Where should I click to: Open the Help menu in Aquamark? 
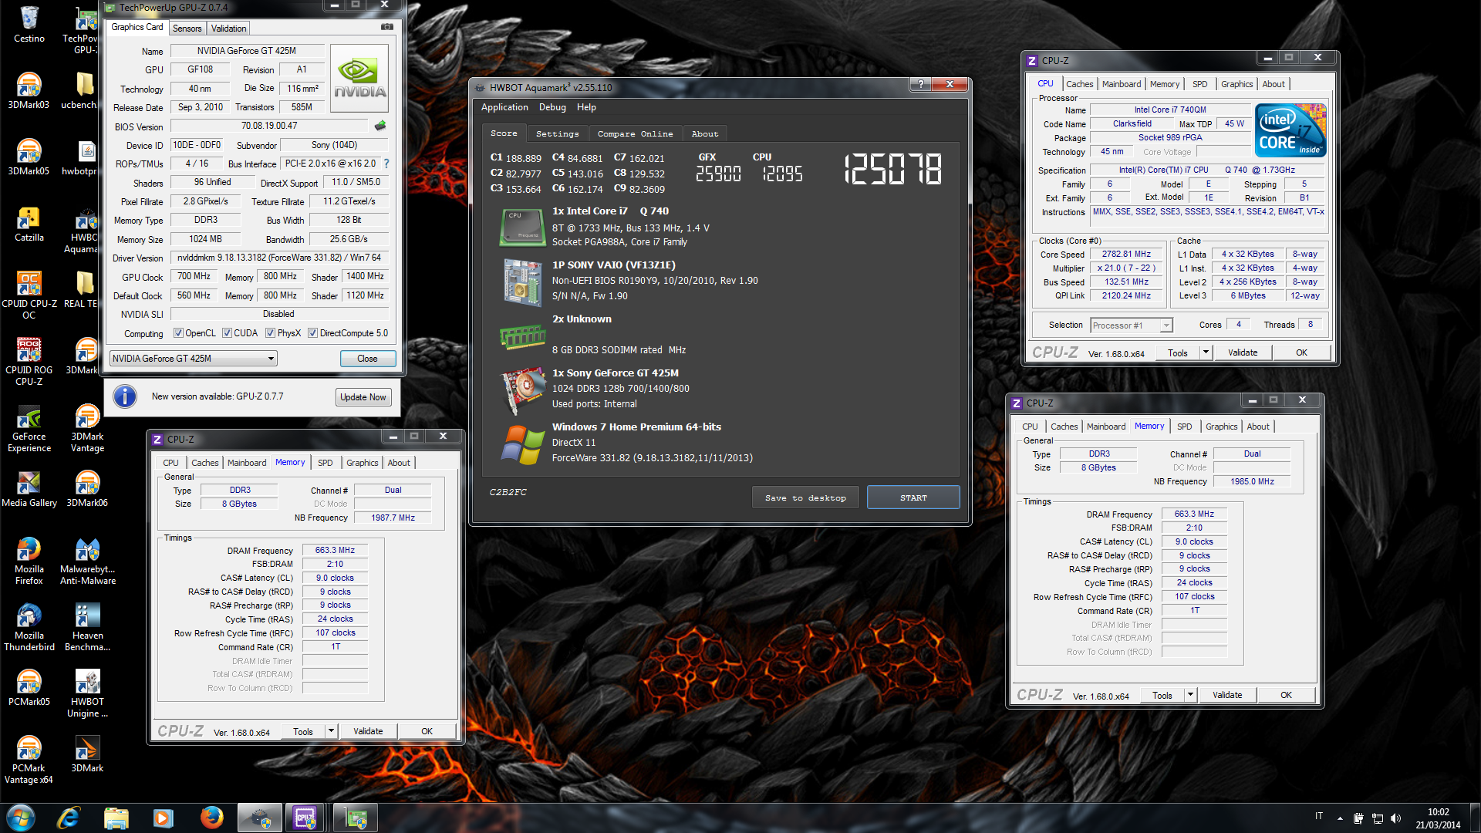click(586, 107)
